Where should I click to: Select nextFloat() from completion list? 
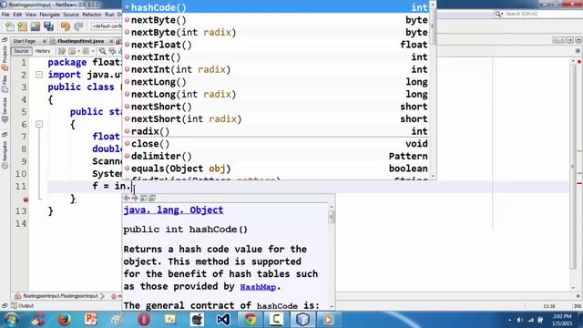(276, 45)
